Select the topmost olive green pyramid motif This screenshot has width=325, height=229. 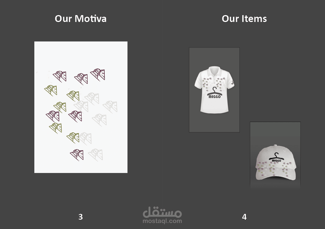51,90
